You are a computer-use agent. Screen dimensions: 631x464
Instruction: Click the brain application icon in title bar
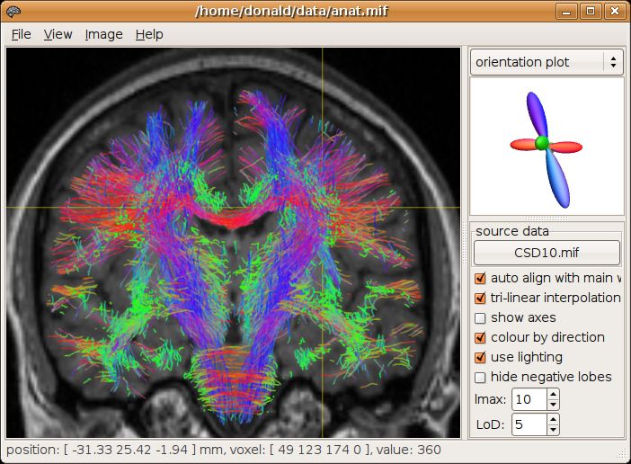13,11
